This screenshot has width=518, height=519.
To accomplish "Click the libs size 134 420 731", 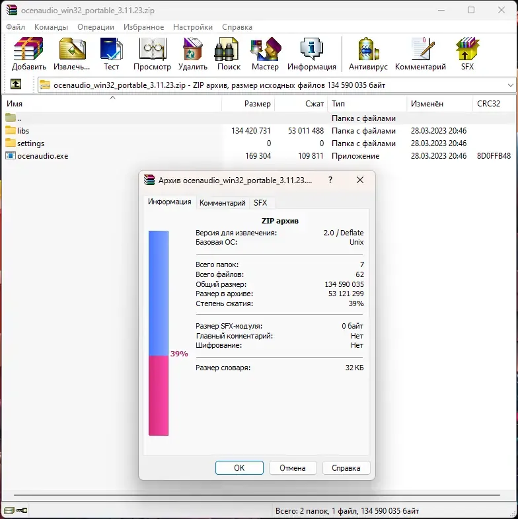I will [250, 131].
